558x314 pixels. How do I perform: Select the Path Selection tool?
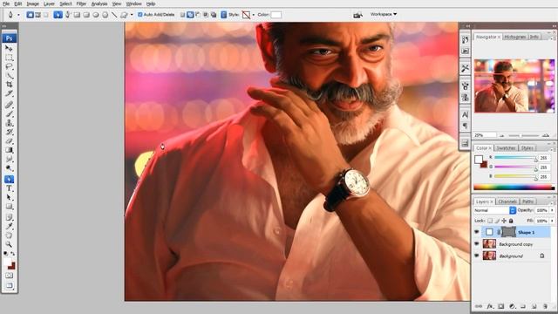coord(9,197)
